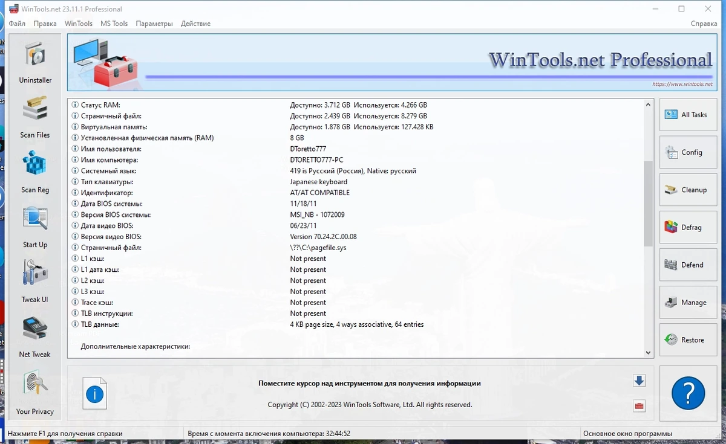
Task: Click the big blue help question mark
Action: point(688,393)
